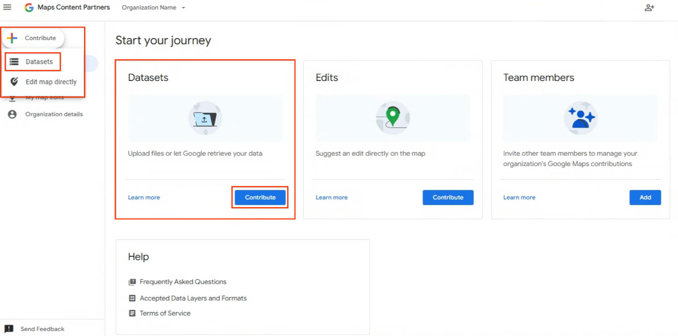Image resolution: width=678 pixels, height=336 pixels.
Task: Click the Add button for Team members
Action: (x=645, y=197)
